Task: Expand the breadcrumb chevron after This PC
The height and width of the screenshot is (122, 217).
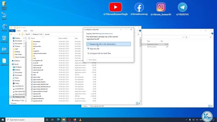Action: tap(31, 34)
